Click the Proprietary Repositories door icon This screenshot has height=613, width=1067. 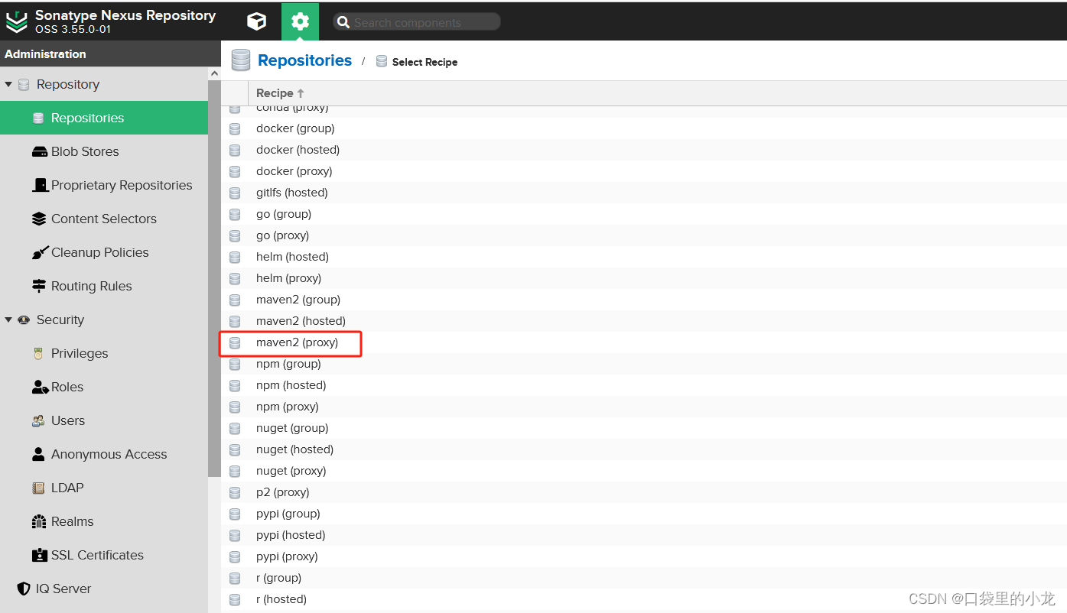tap(40, 185)
